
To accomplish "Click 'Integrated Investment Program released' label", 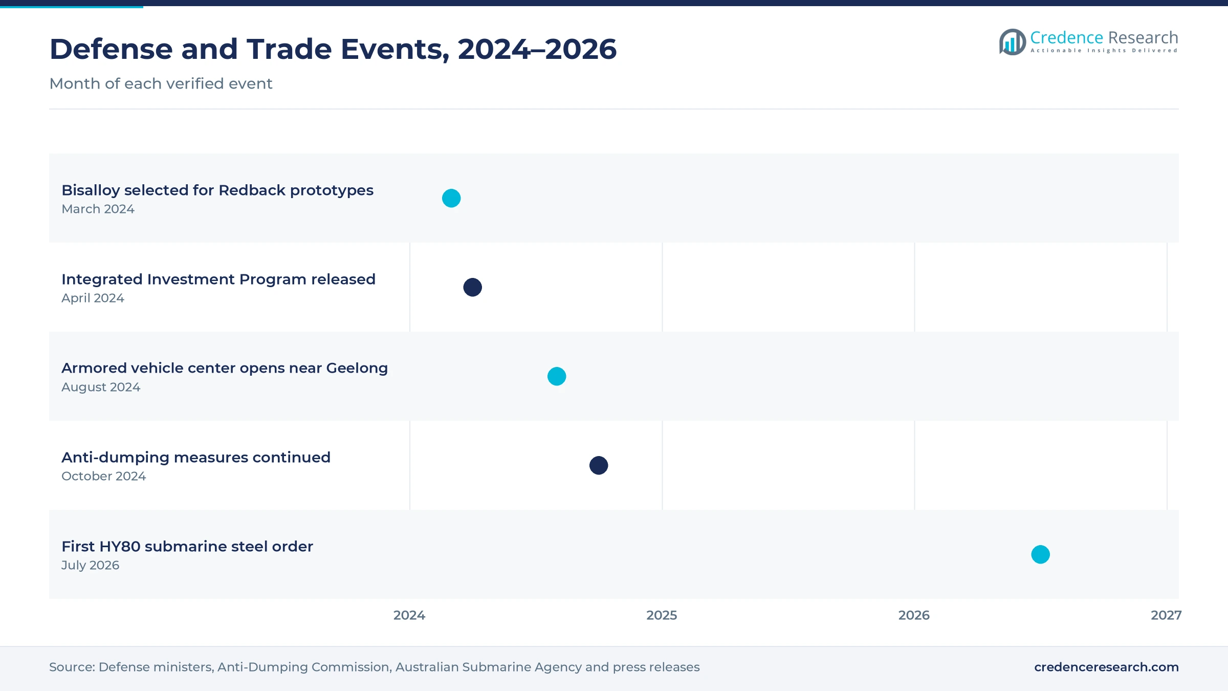I will click(x=218, y=279).
